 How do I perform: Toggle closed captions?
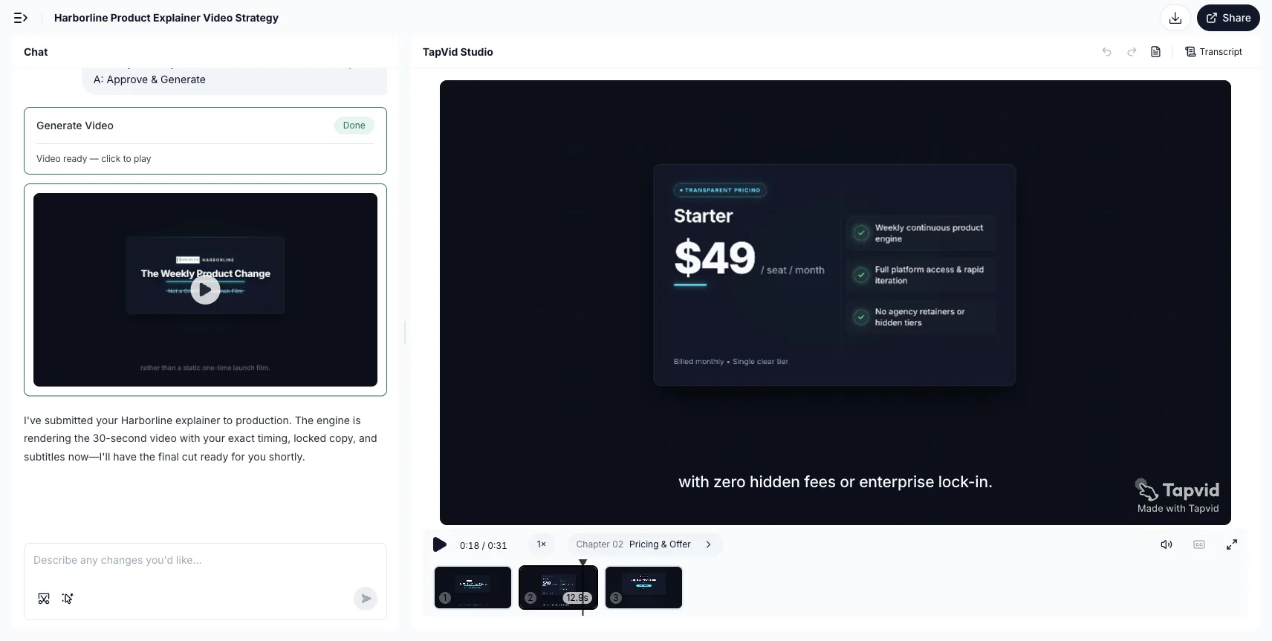point(1199,544)
